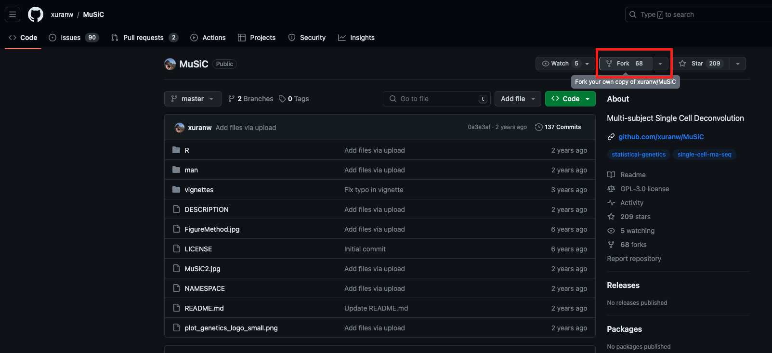Click the plot_genetics_logo_small.png file icon
The image size is (772, 353).
176,328
